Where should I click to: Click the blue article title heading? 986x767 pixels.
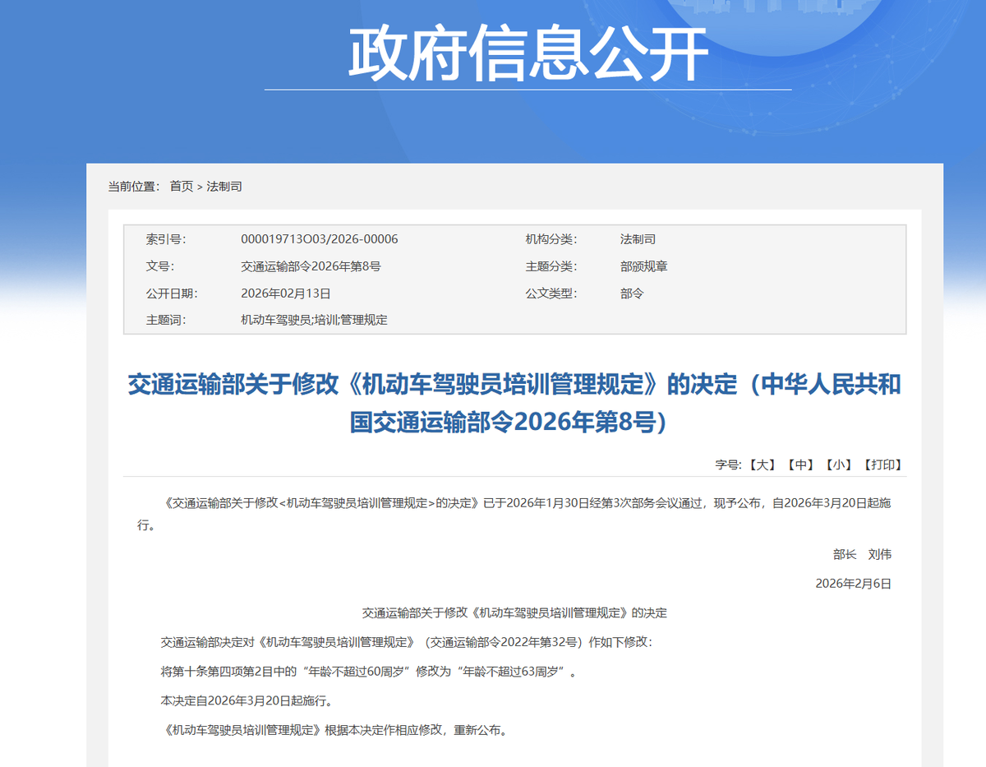point(514,403)
